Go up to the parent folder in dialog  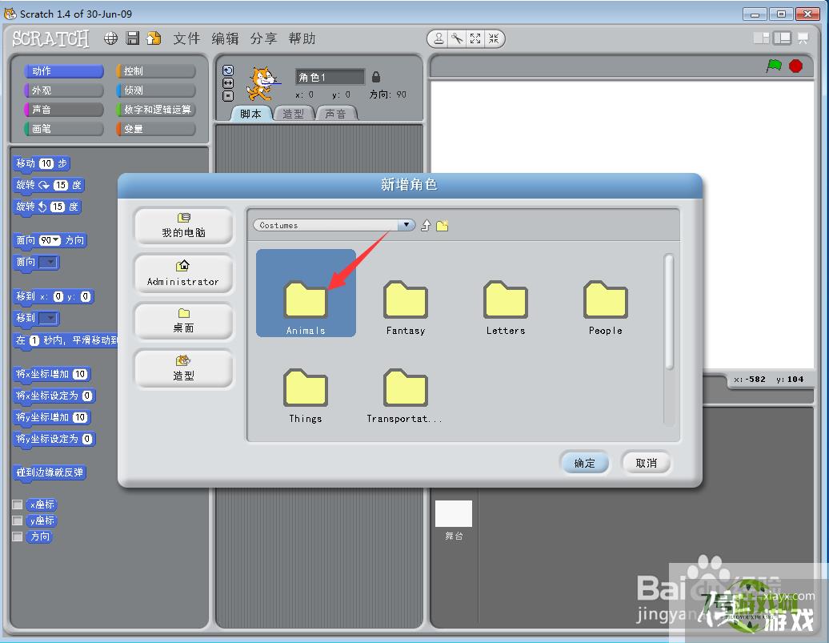coord(426,226)
